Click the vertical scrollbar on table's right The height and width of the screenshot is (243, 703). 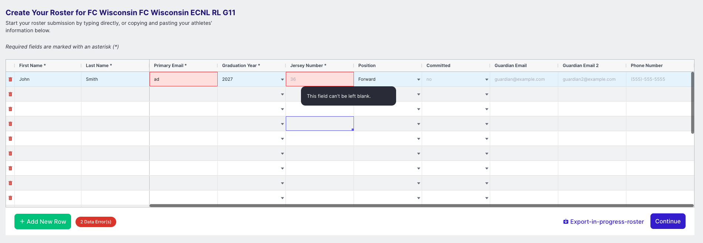[x=692, y=103]
